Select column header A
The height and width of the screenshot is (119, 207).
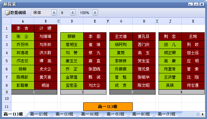coord(23,21)
